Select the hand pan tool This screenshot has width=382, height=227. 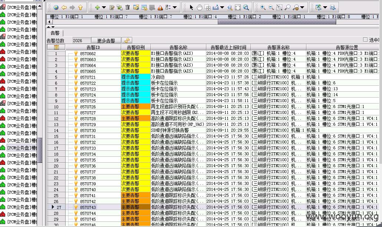(199, 7)
